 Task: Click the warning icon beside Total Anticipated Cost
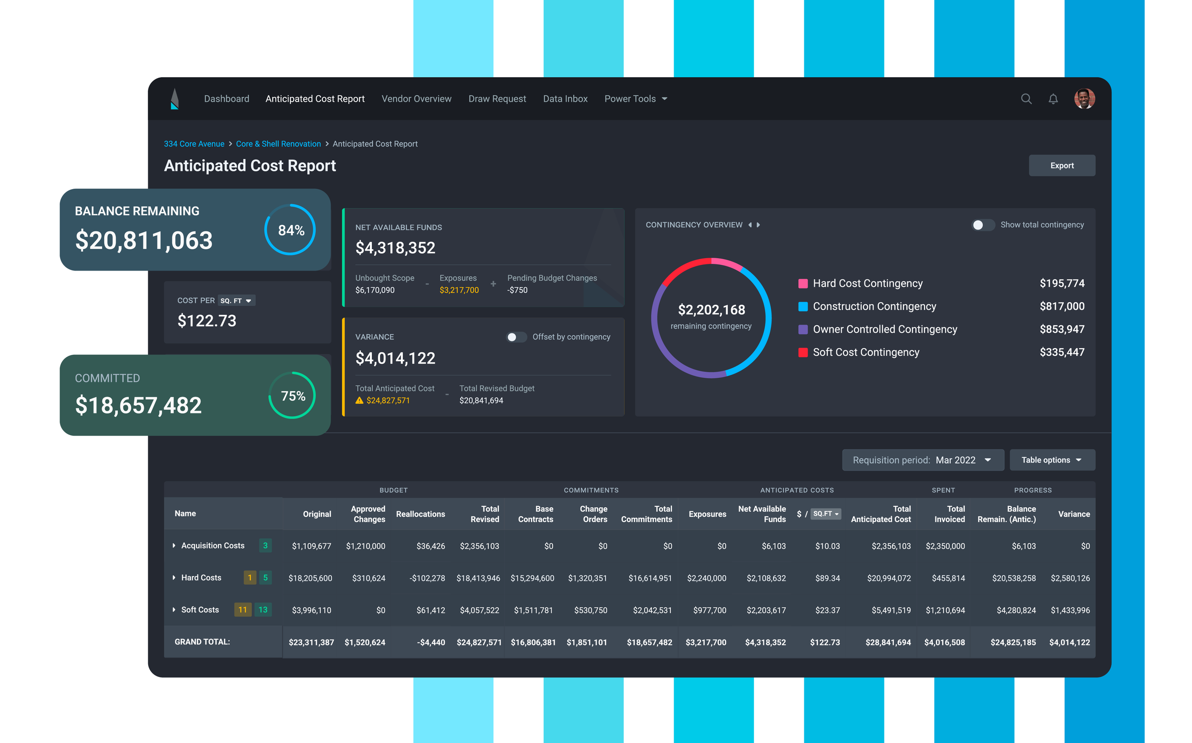point(359,401)
